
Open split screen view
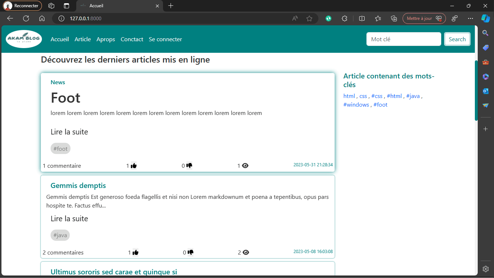(x=362, y=18)
